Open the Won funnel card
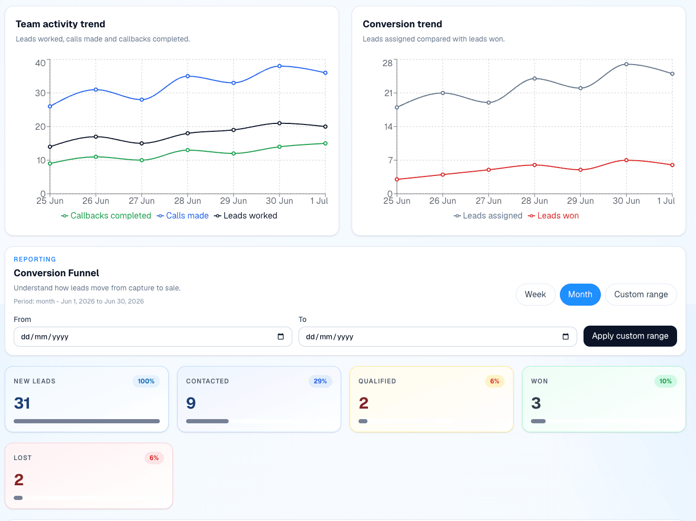Image resolution: width=696 pixels, height=521 pixels. click(604, 399)
